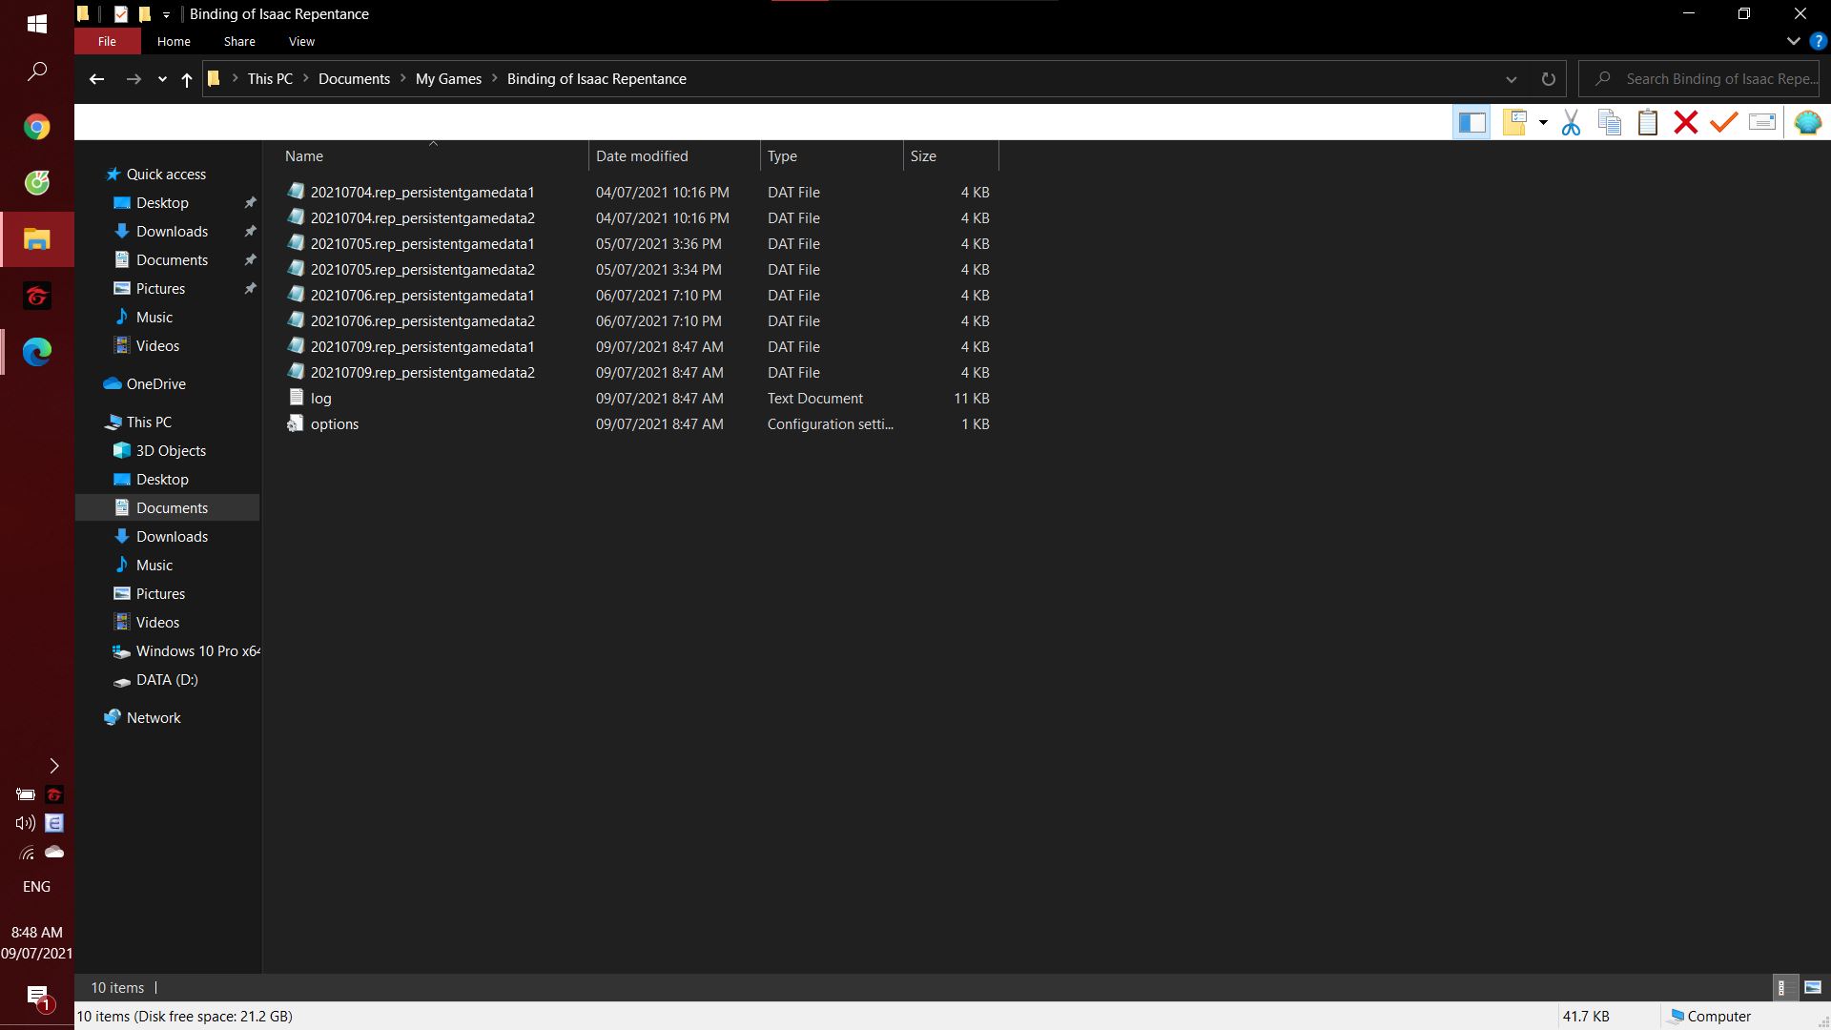The width and height of the screenshot is (1831, 1030).
Task: Click the Paste icon in toolbar
Action: click(x=1647, y=122)
